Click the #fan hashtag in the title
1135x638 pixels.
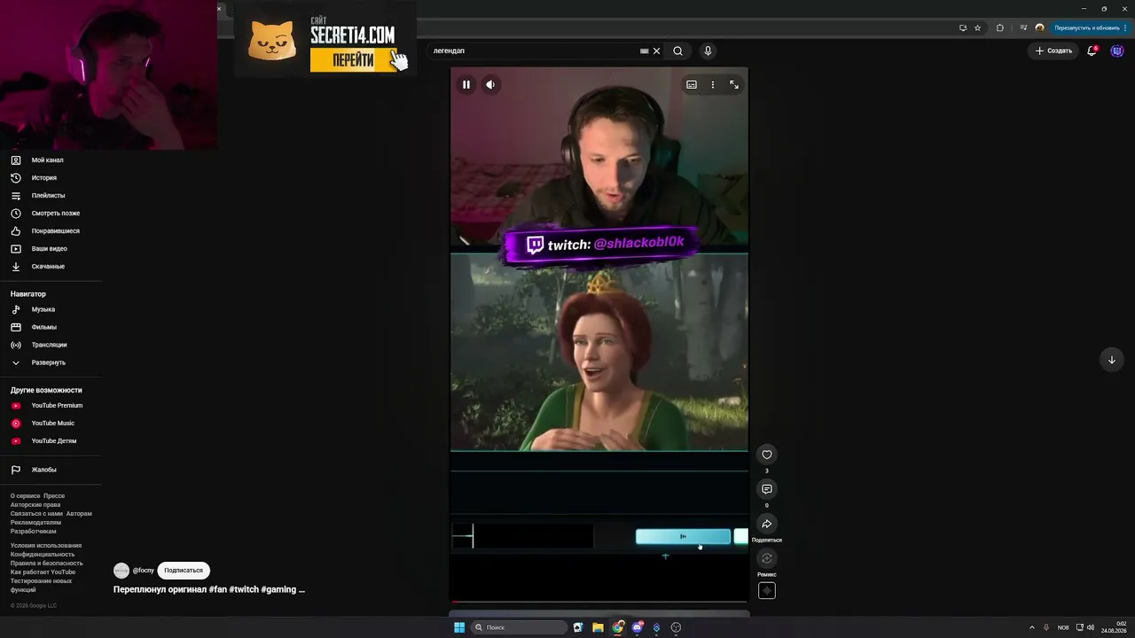[x=218, y=589]
